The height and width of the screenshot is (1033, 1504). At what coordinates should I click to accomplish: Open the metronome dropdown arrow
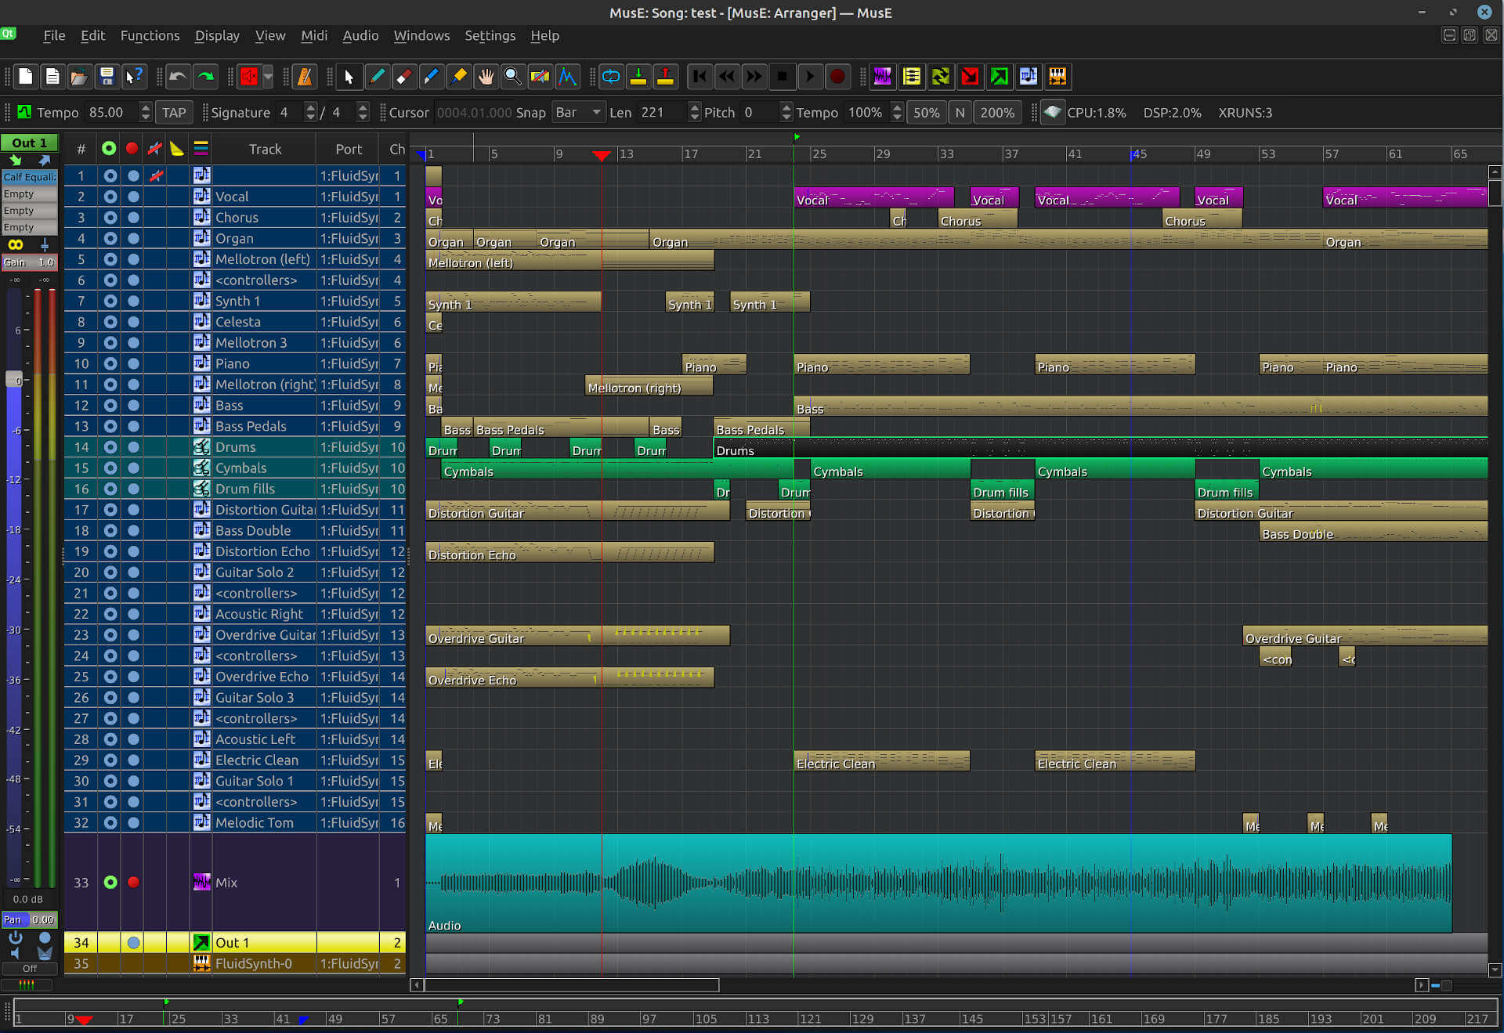coord(269,77)
